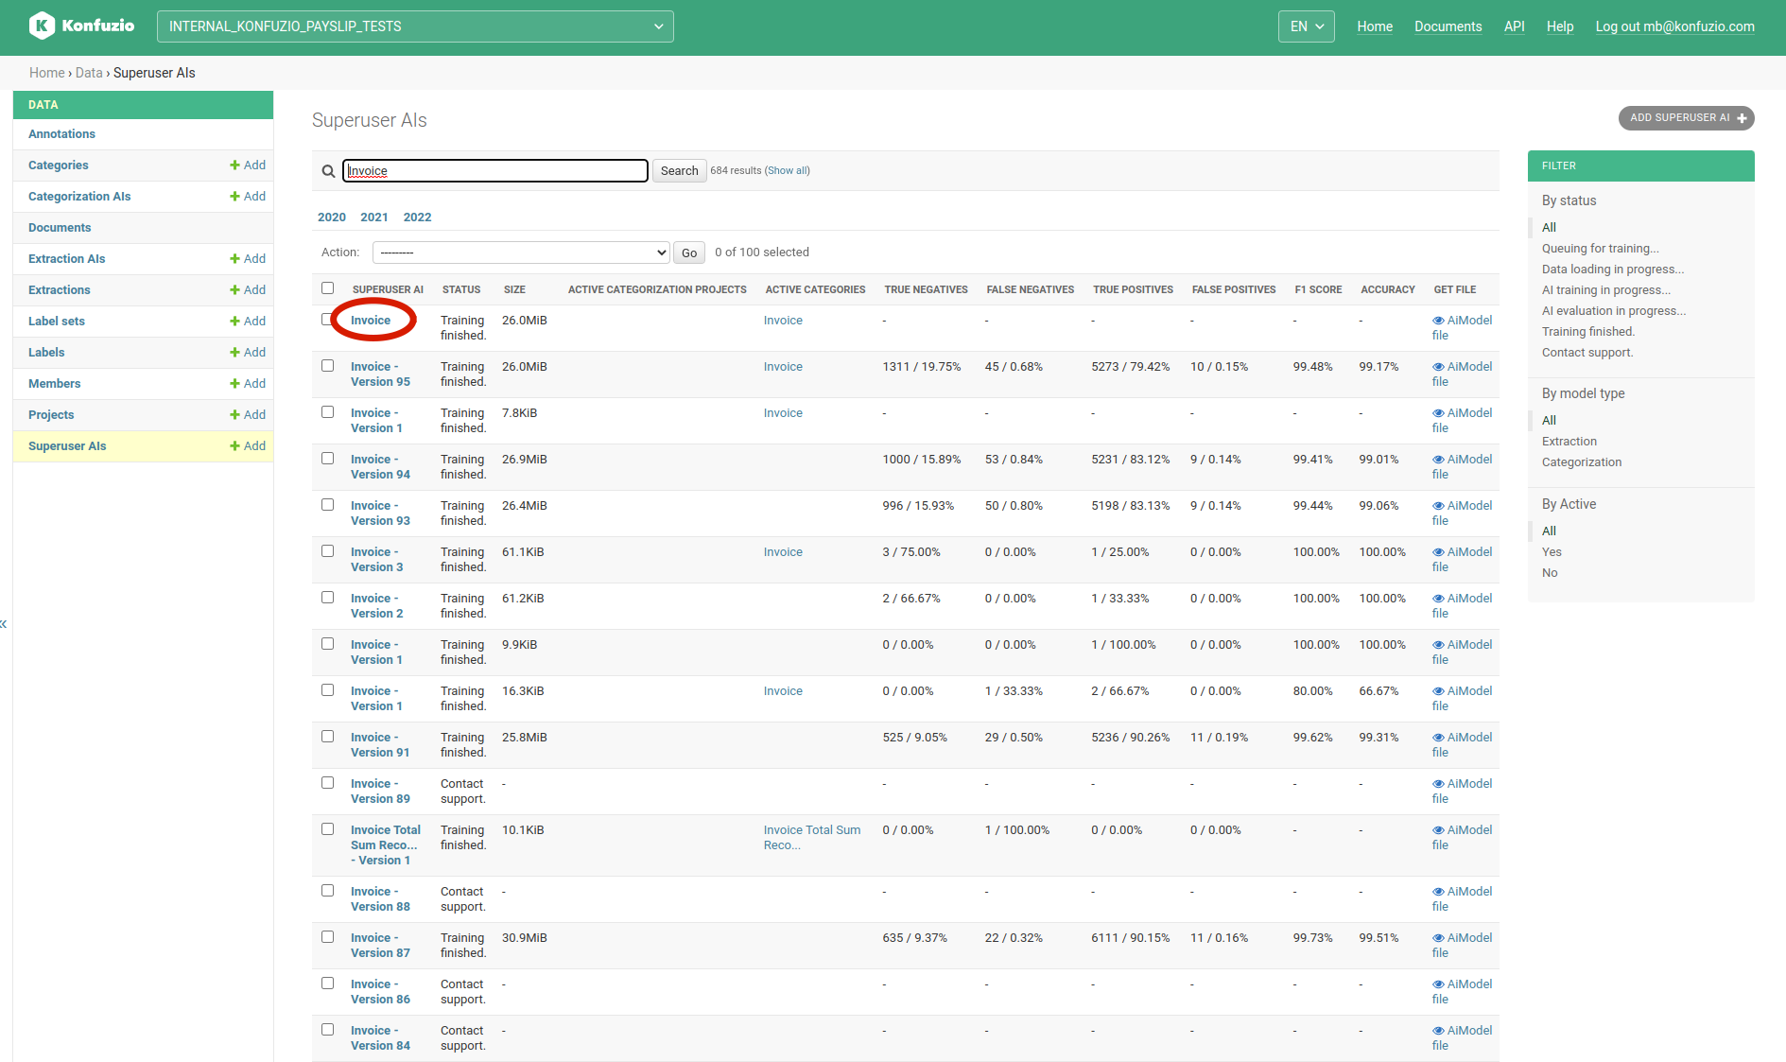Open Annotations in the Data sidebar

61,134
